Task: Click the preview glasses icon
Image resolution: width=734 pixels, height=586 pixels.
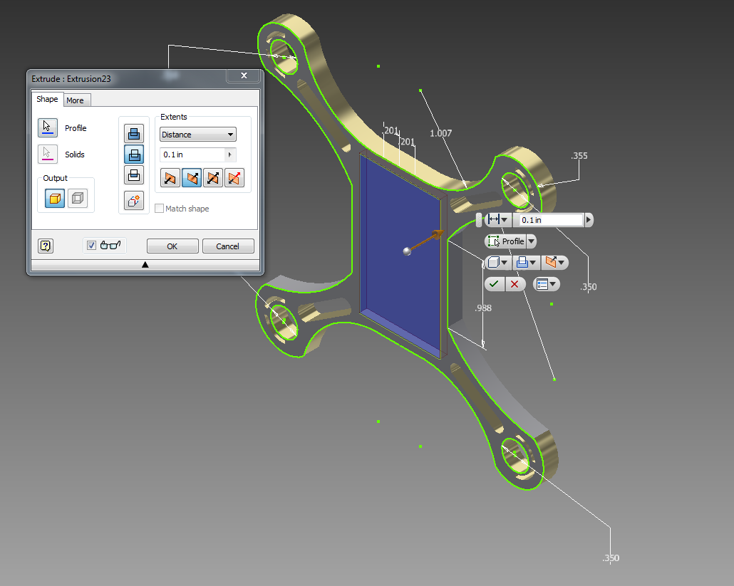Action: [110, 245]
